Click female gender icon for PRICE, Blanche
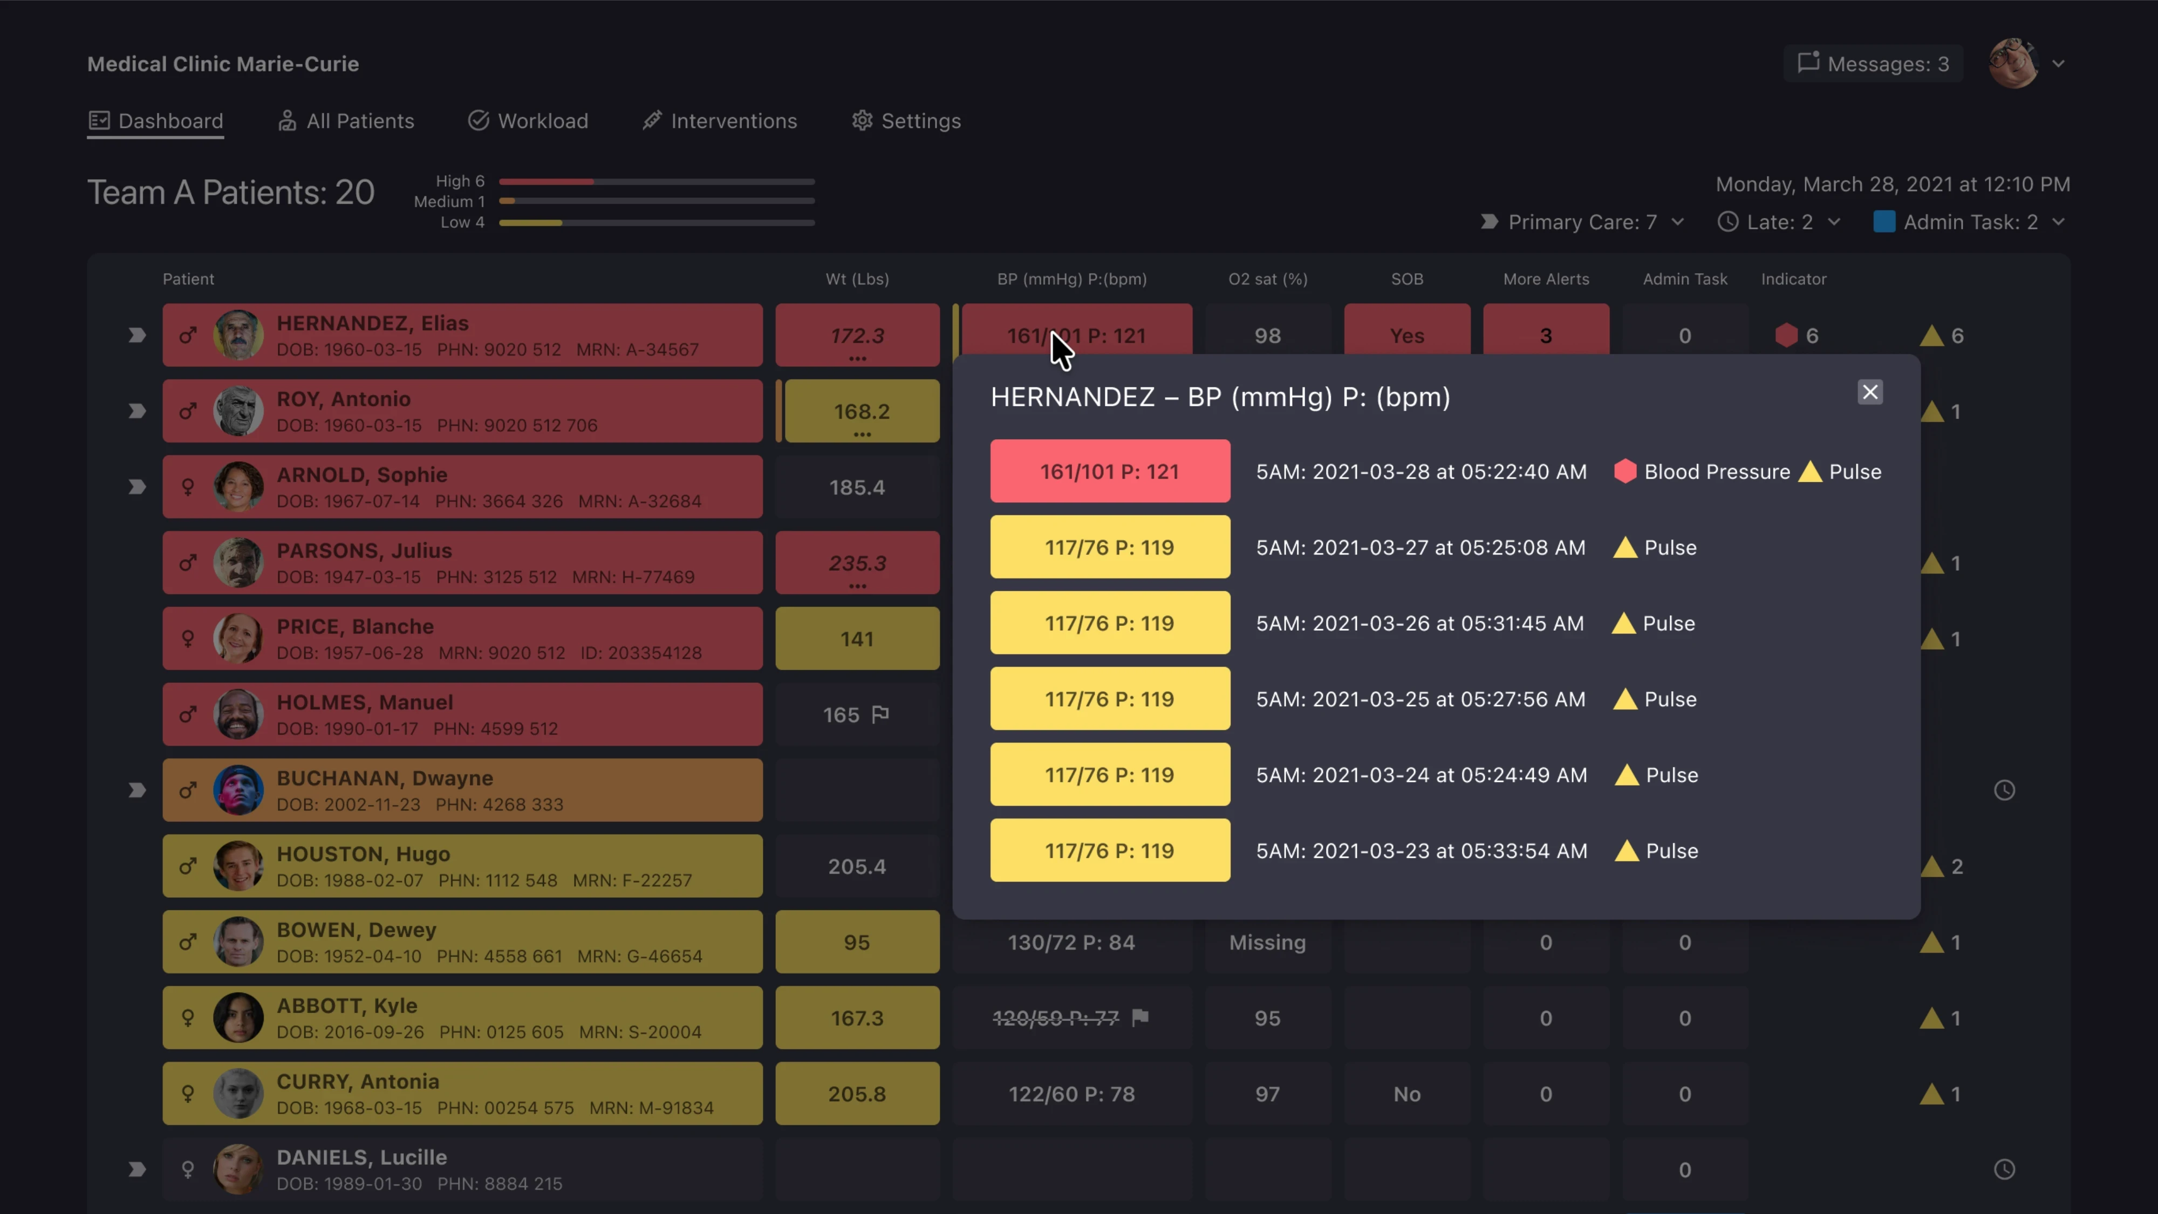 click(188, 638)
